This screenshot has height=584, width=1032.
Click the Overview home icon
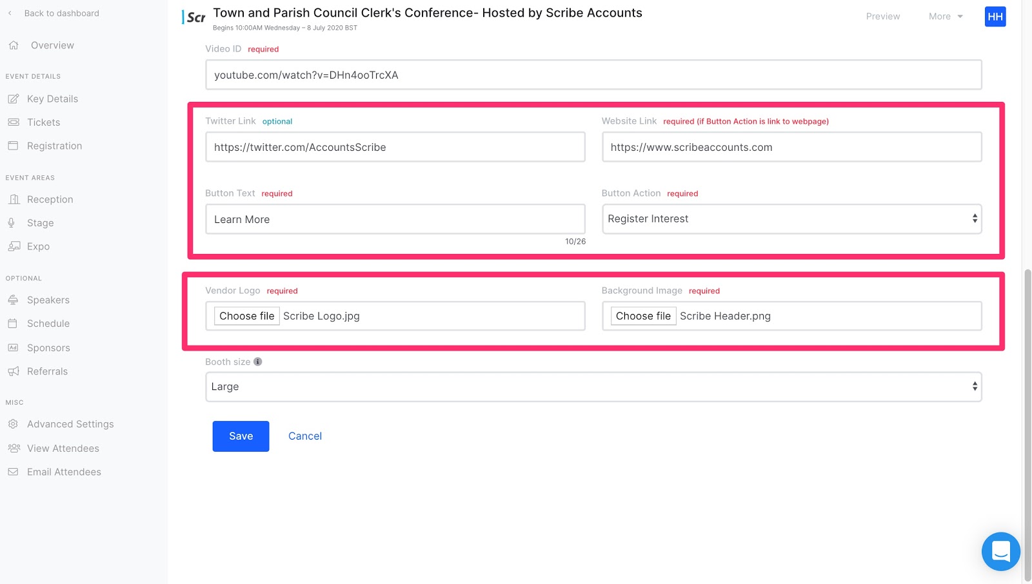[x=14, y=45]
